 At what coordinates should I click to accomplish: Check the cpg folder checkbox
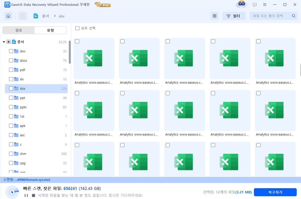pyautogui.click(x=11, y=163)
